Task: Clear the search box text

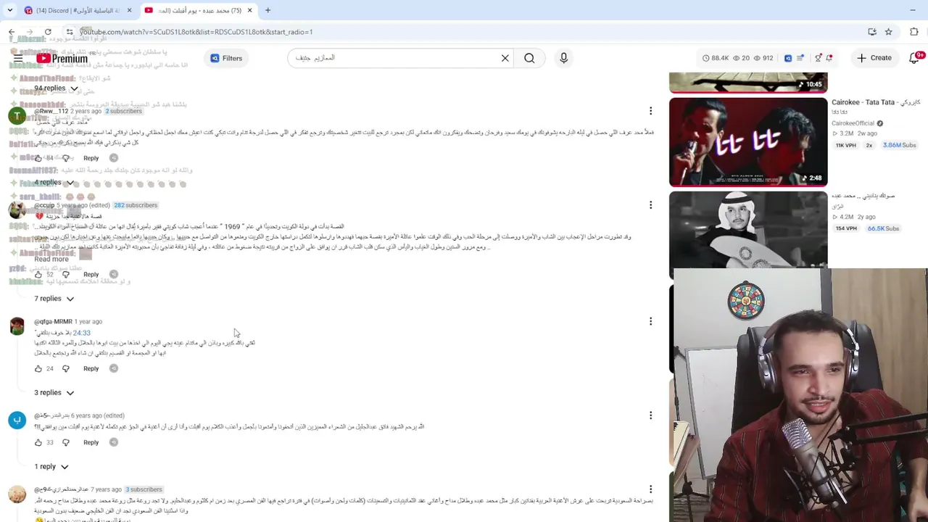Action: pos(505,58)
